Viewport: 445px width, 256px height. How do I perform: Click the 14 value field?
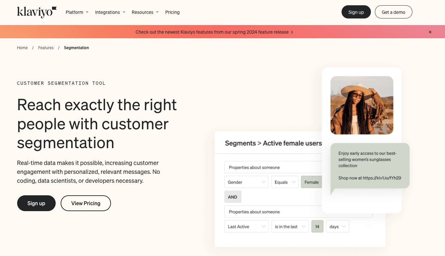coord(317,226)
